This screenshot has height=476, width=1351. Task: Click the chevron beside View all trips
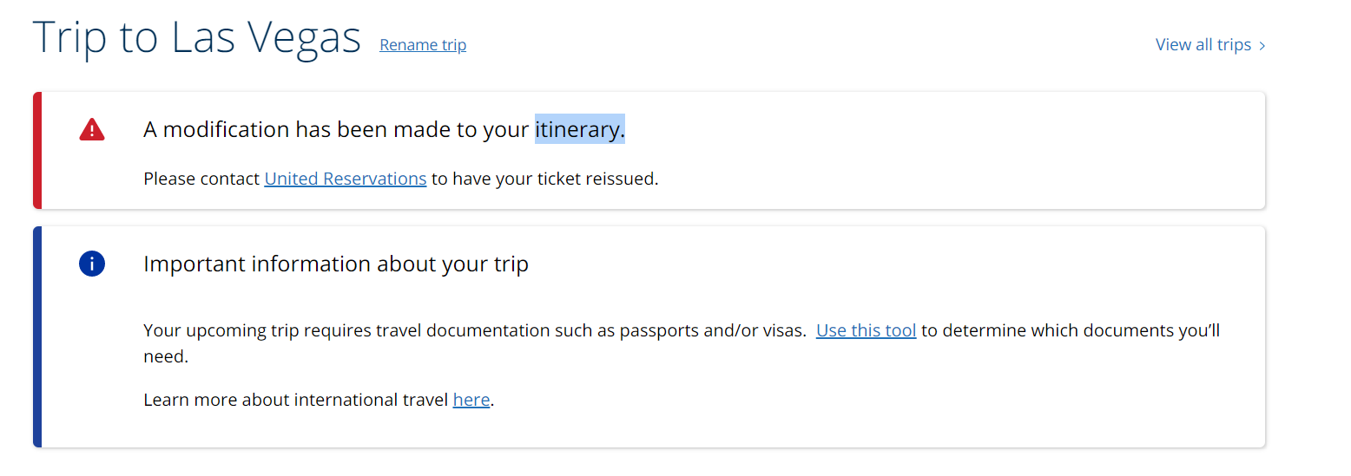1262,45
